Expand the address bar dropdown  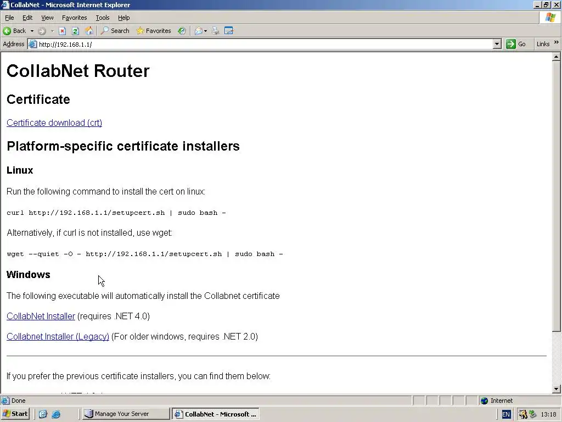point(497,44)
